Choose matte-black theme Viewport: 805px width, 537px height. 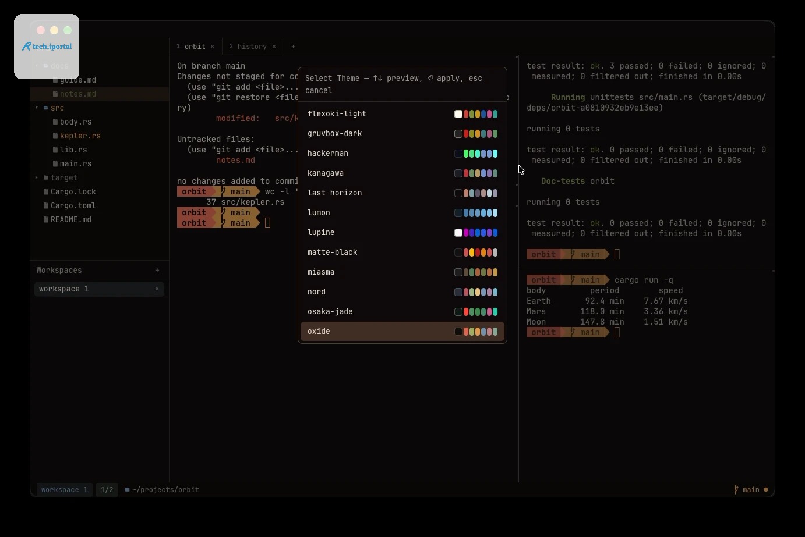(x=402, y=253)
